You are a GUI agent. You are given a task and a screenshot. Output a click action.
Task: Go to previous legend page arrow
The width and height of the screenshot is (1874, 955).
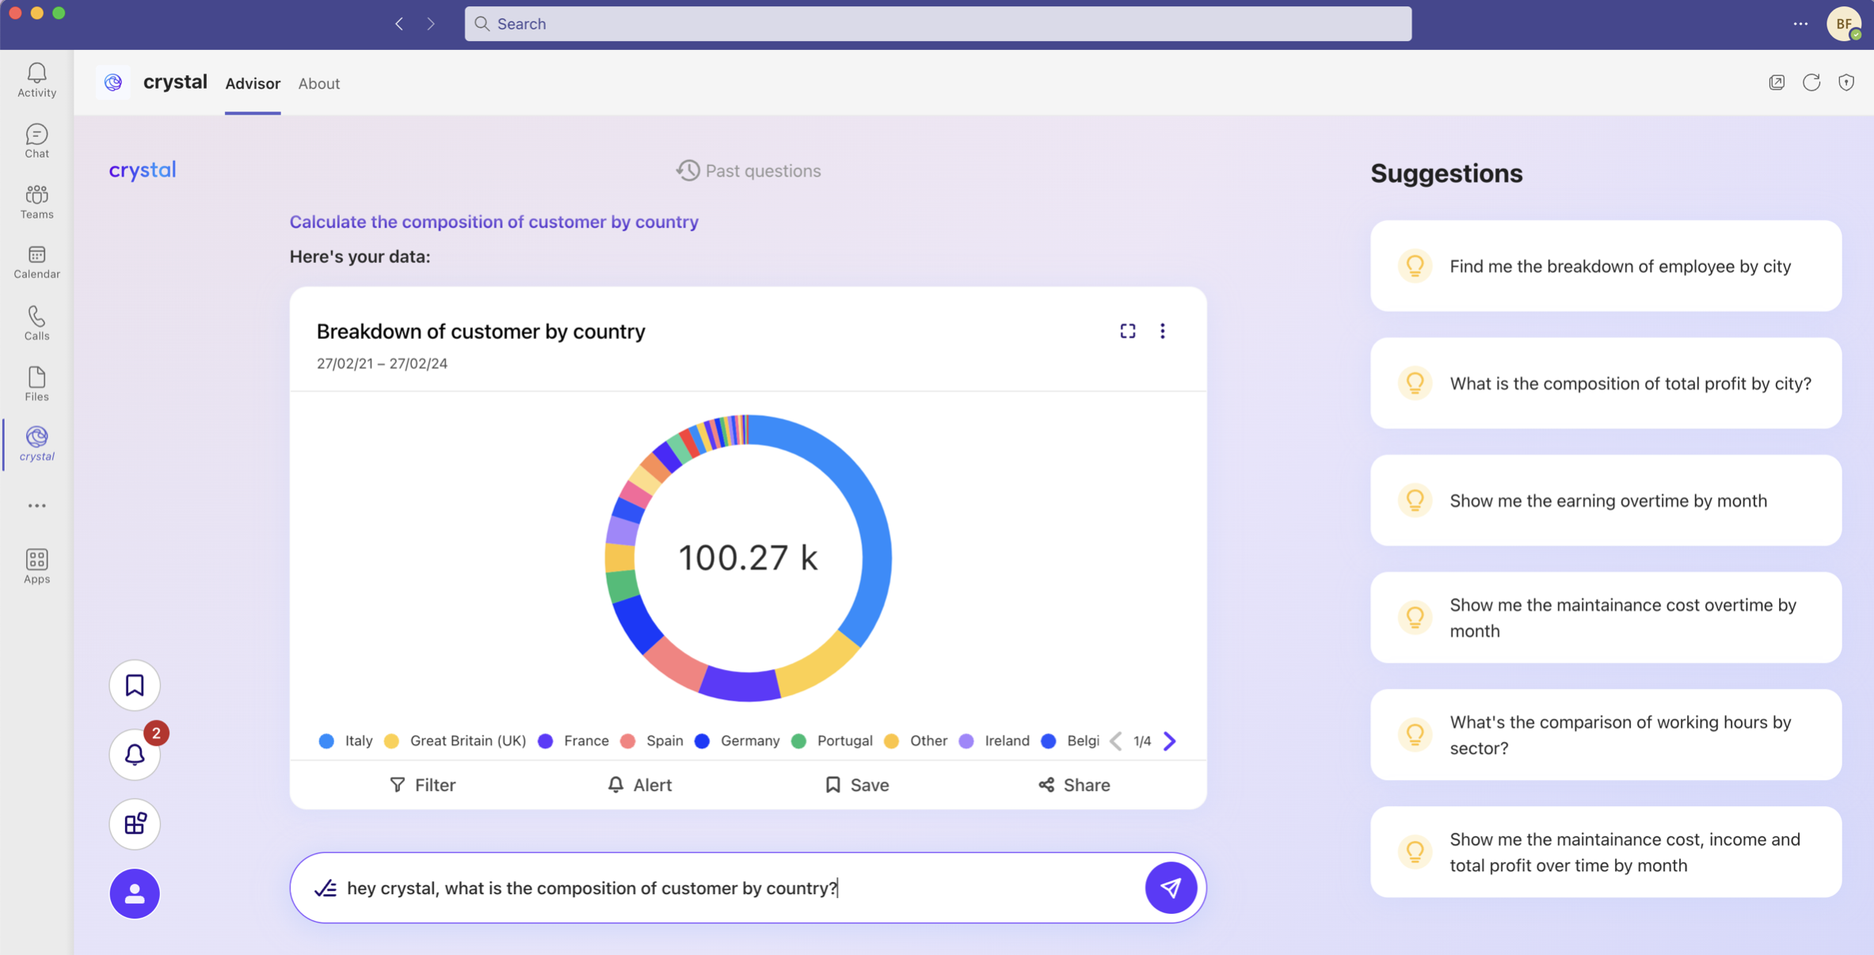(x=1116, y=740)
